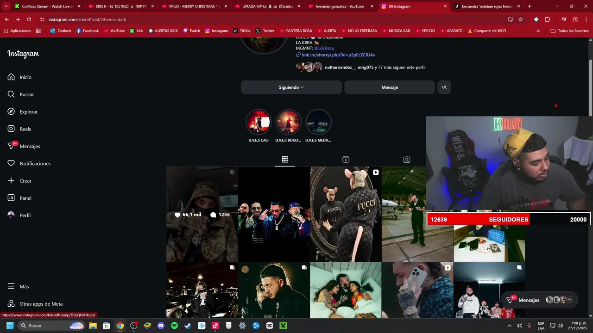Open the @p3draza_ mention link
This screenshot has height=333, width=593.
coord(325,48)
